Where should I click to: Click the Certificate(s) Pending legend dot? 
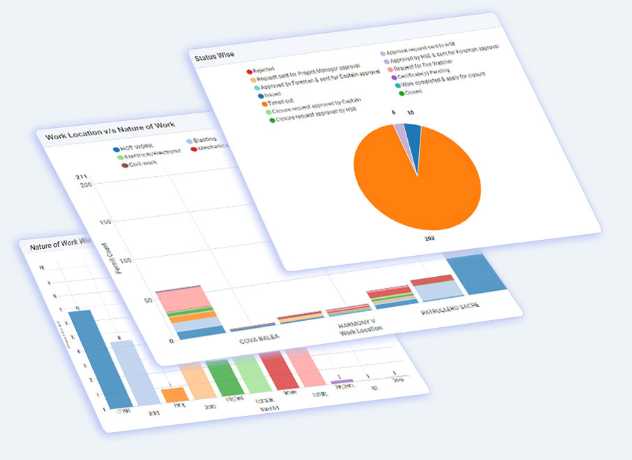395,77
